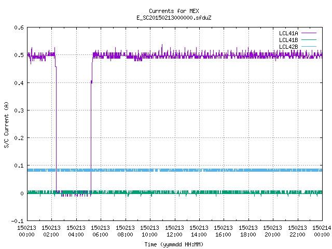Screen dimensions: 332x249
Task: Click the 'Time (yymmdd HH:MM)' x-axis label
Action: pyautogui.click(x=174, y=244)
